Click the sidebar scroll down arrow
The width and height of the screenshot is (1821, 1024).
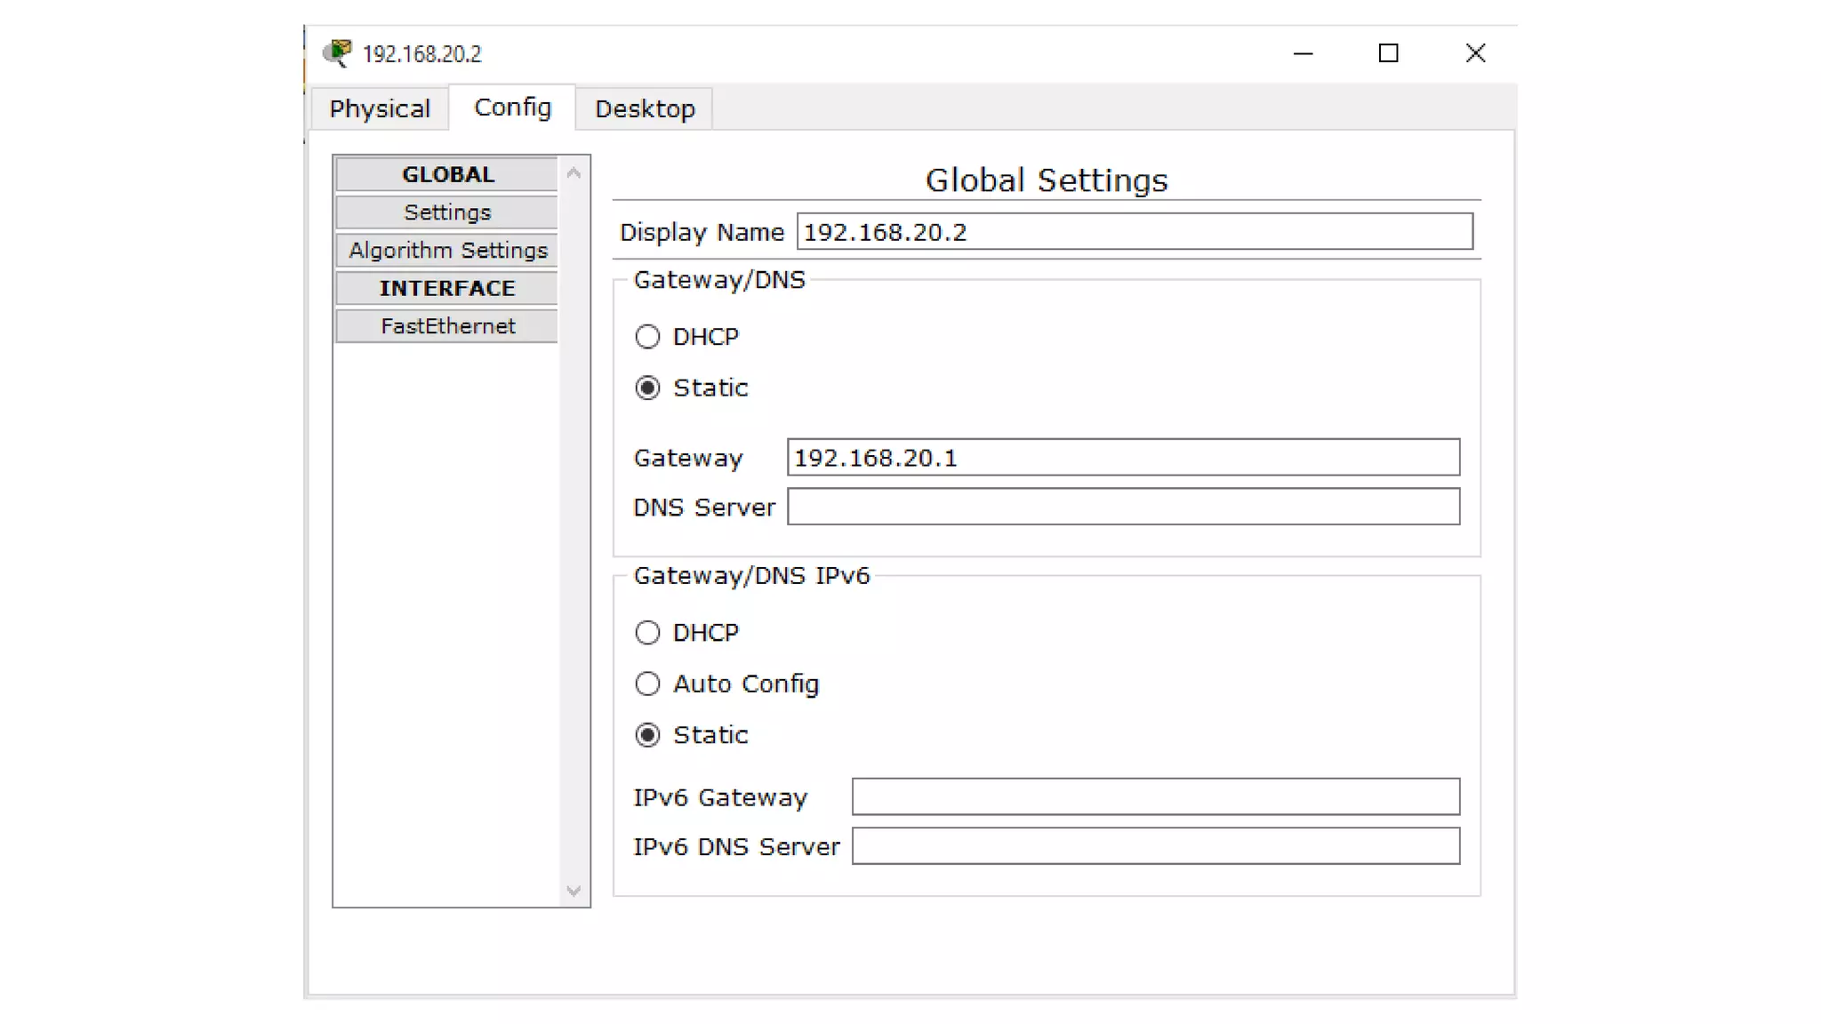tap(574, 891)
